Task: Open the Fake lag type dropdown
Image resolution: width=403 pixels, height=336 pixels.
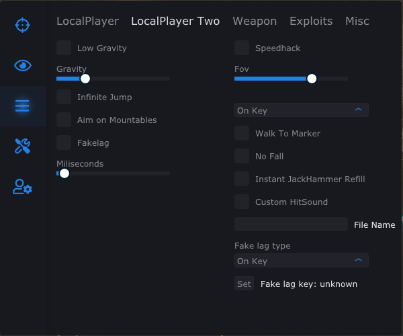Action: [x=301, y=261]
